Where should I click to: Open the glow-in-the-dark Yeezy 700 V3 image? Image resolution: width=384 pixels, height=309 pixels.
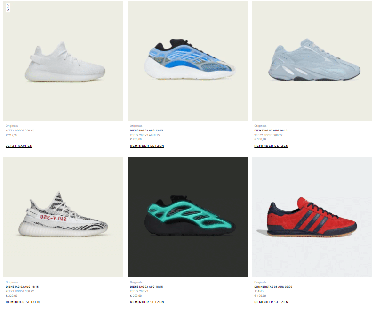point(187,217)
